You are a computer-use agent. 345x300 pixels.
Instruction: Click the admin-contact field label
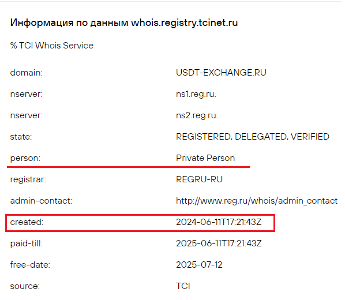point(41,201)
